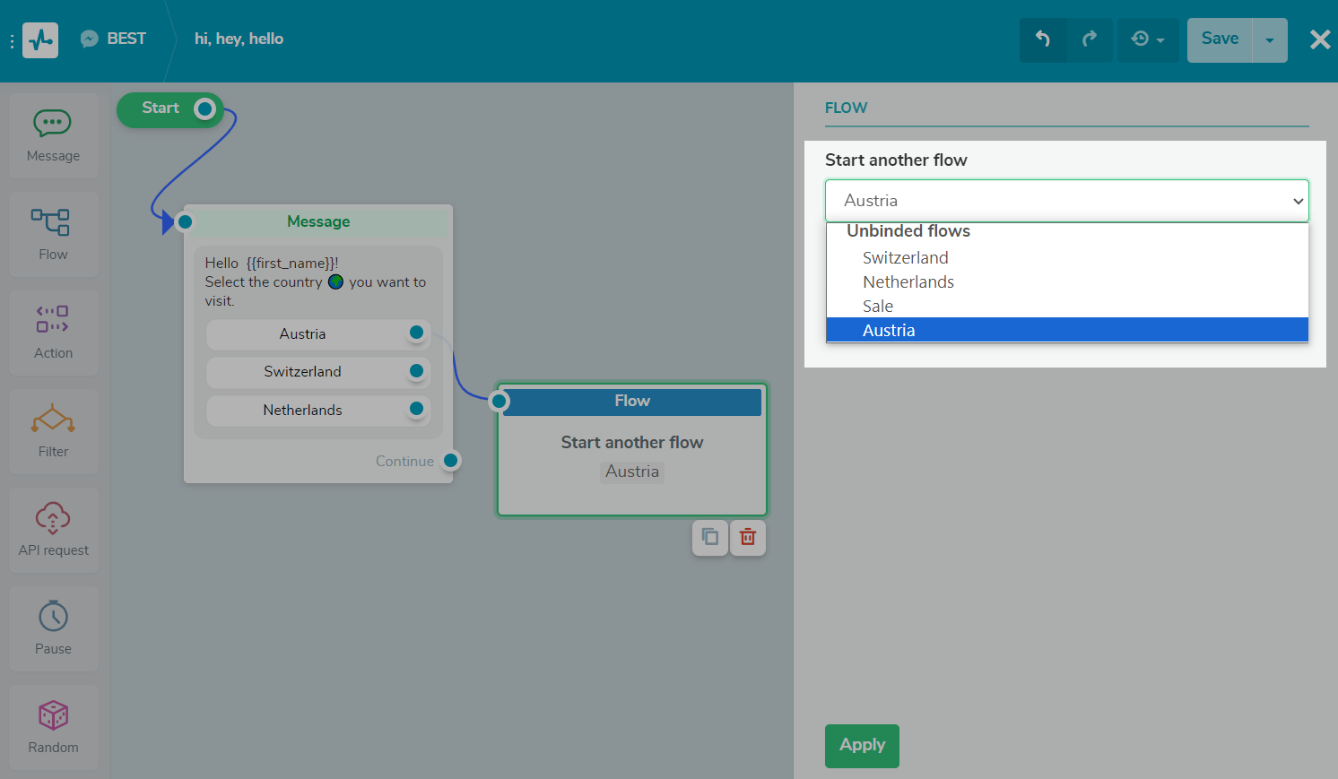This screenshot has height=779, width=1338.
Task: Choose Netherlands from the flows list
Action: pos(908,282)
